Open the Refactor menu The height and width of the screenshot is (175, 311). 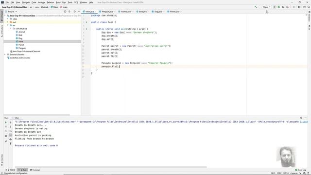pos(50,2)
